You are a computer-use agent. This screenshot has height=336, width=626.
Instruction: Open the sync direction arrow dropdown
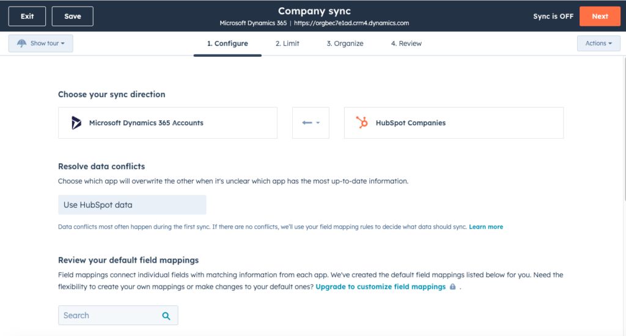pyautogui.click(x=311, y=123)
